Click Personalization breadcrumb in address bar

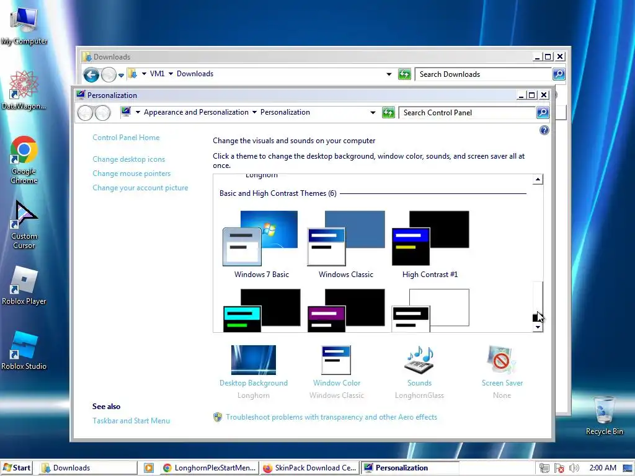pos(285,112)
